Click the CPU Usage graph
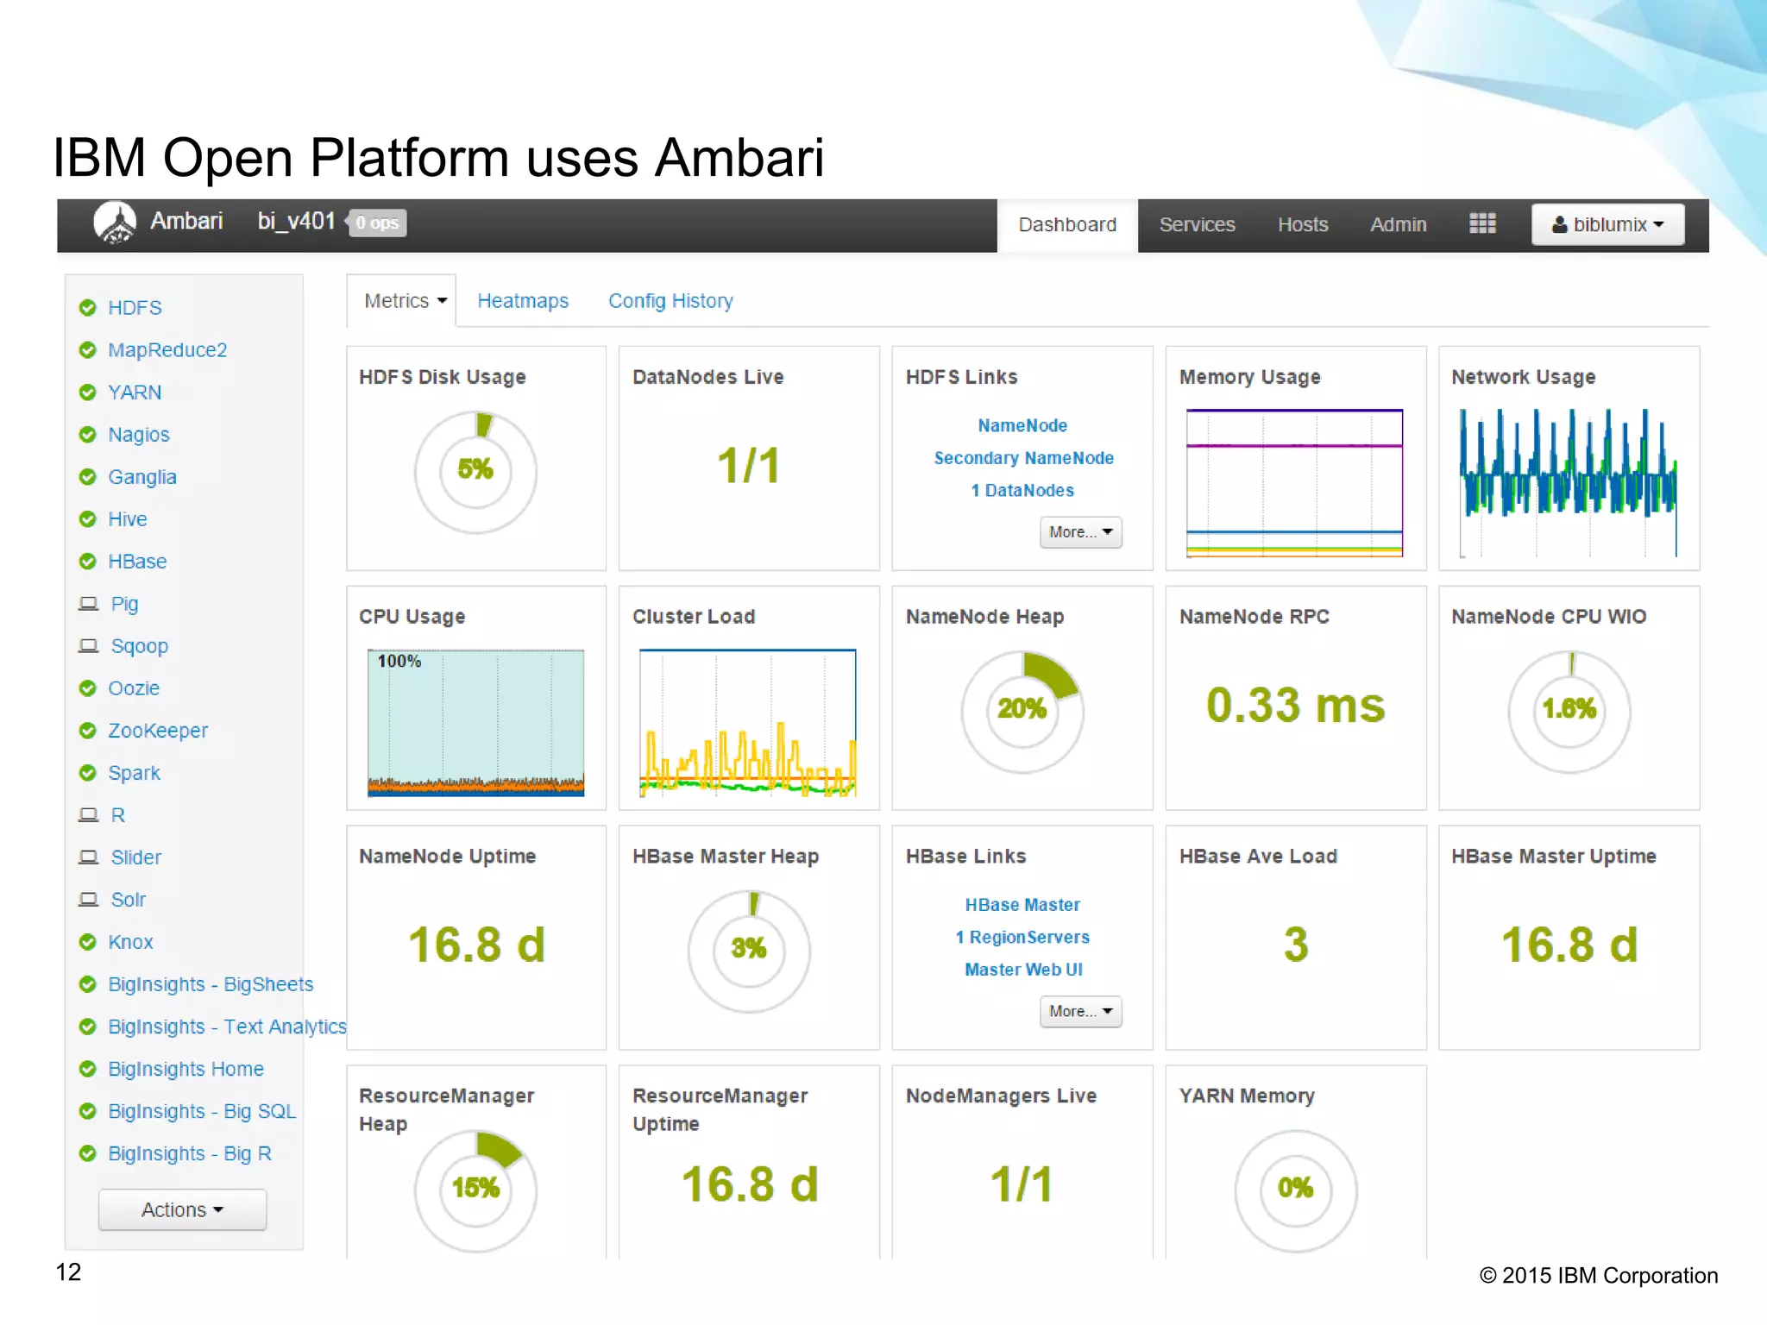Viewport: 1767px width, 1325px height. (x=475, y=723)
